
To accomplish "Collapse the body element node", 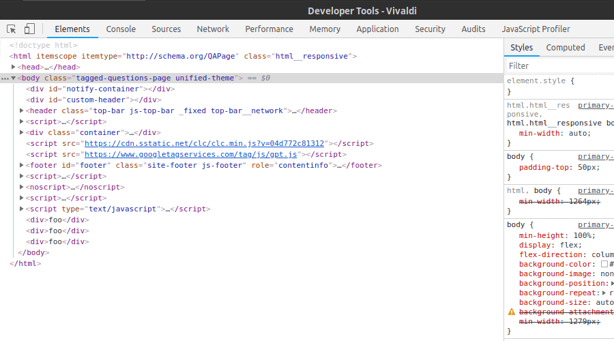I will pyautogui.click(x=14, y=78).
